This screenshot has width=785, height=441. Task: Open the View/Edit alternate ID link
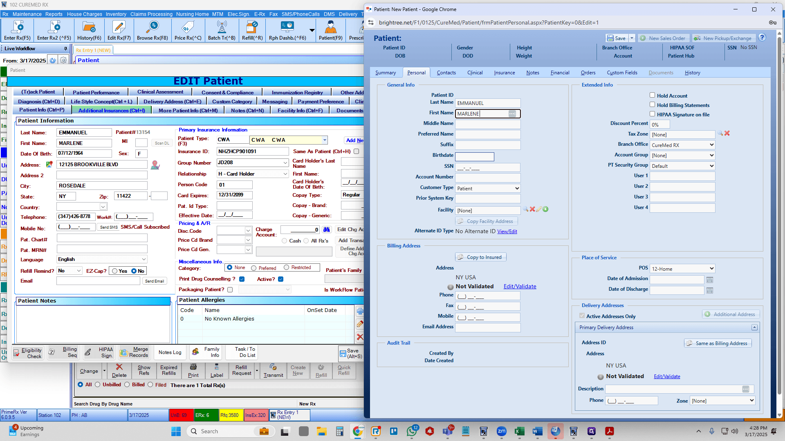507,232
